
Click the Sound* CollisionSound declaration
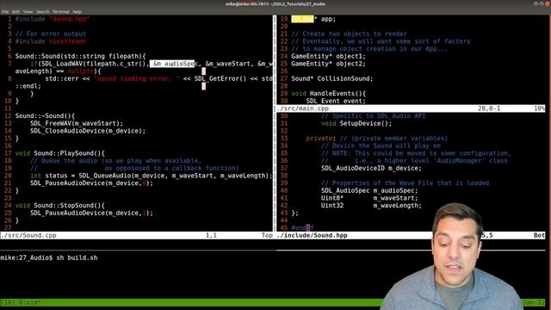tap(332, 78)
